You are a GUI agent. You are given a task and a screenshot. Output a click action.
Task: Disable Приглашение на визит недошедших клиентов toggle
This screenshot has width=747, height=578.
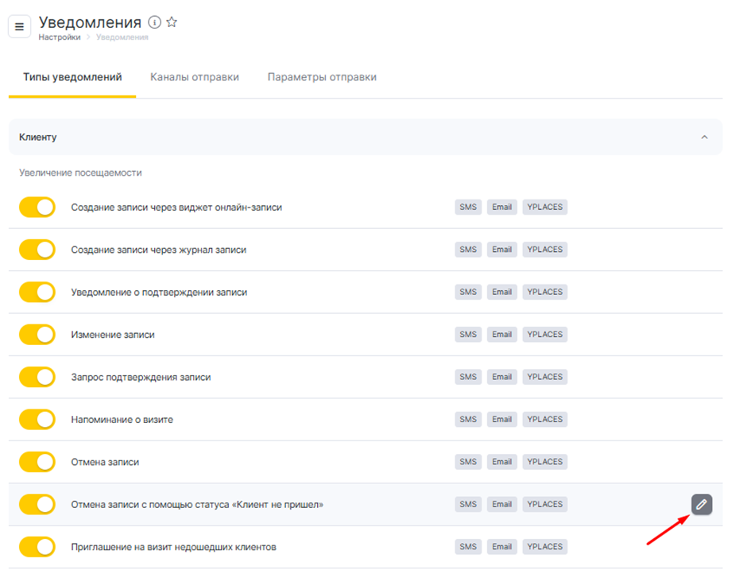[37, 547]
